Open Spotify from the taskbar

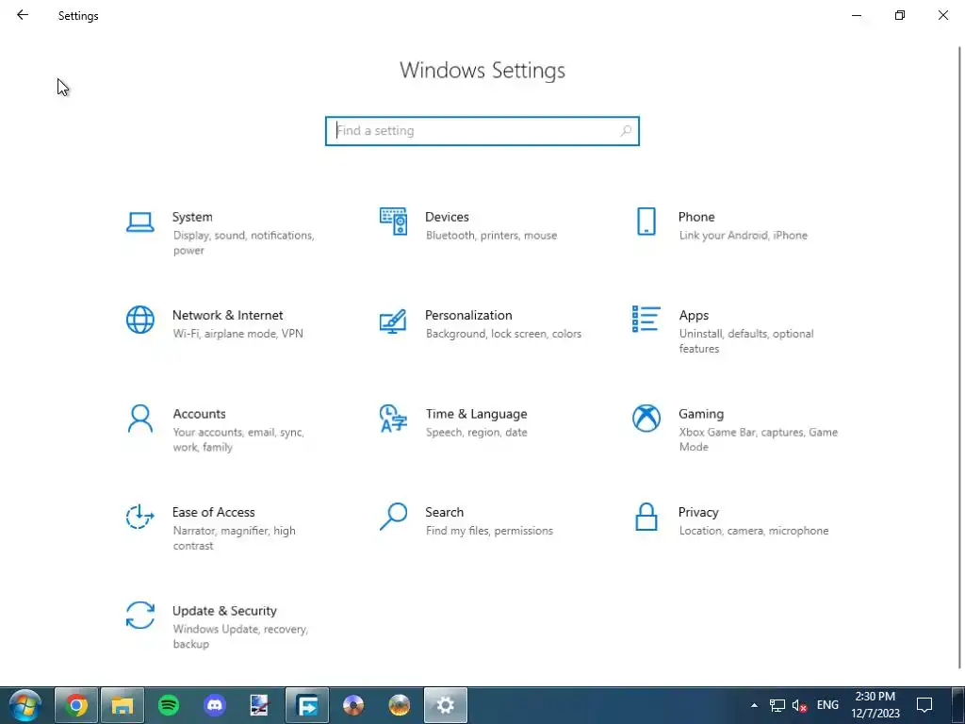[169, 705]
